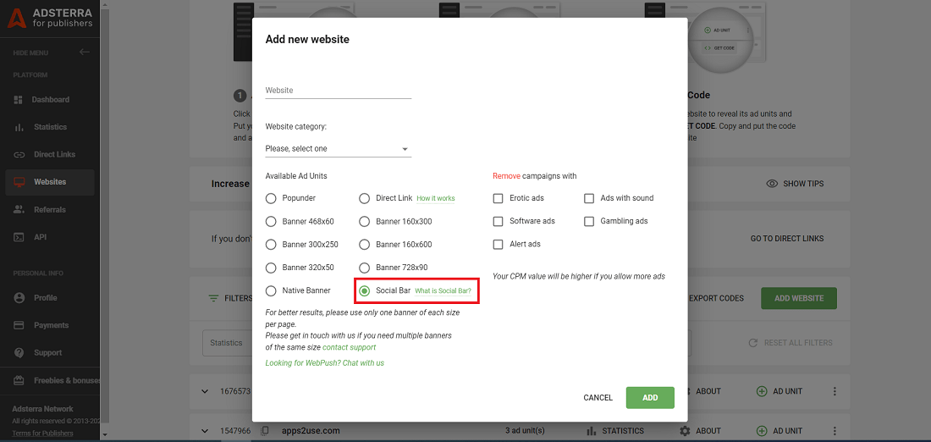Click the Filters icon
Screen dimensions: 931x442
(x=213, y=298)
